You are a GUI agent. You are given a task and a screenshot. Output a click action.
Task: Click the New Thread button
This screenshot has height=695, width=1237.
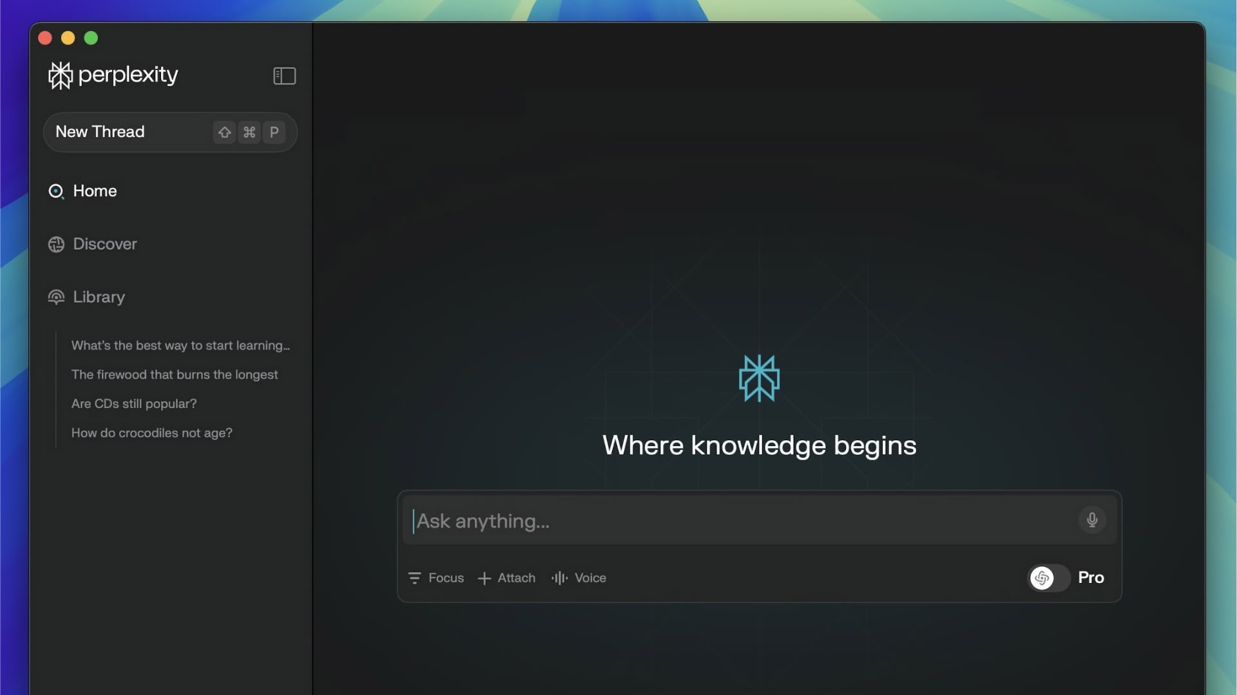click(170, 131)
